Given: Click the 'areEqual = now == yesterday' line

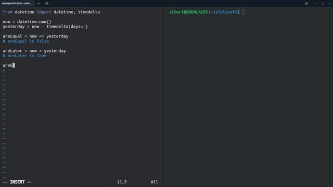Looking at the screenshot, I should pos(35,36).
